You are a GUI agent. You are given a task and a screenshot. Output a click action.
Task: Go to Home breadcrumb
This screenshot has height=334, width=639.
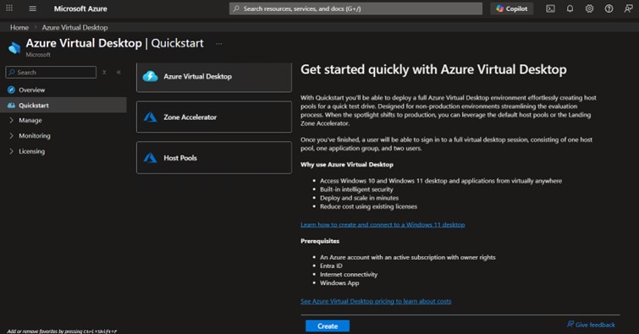(19, 27)
